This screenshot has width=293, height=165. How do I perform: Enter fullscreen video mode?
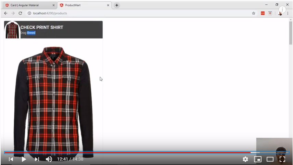coord(282,159)
